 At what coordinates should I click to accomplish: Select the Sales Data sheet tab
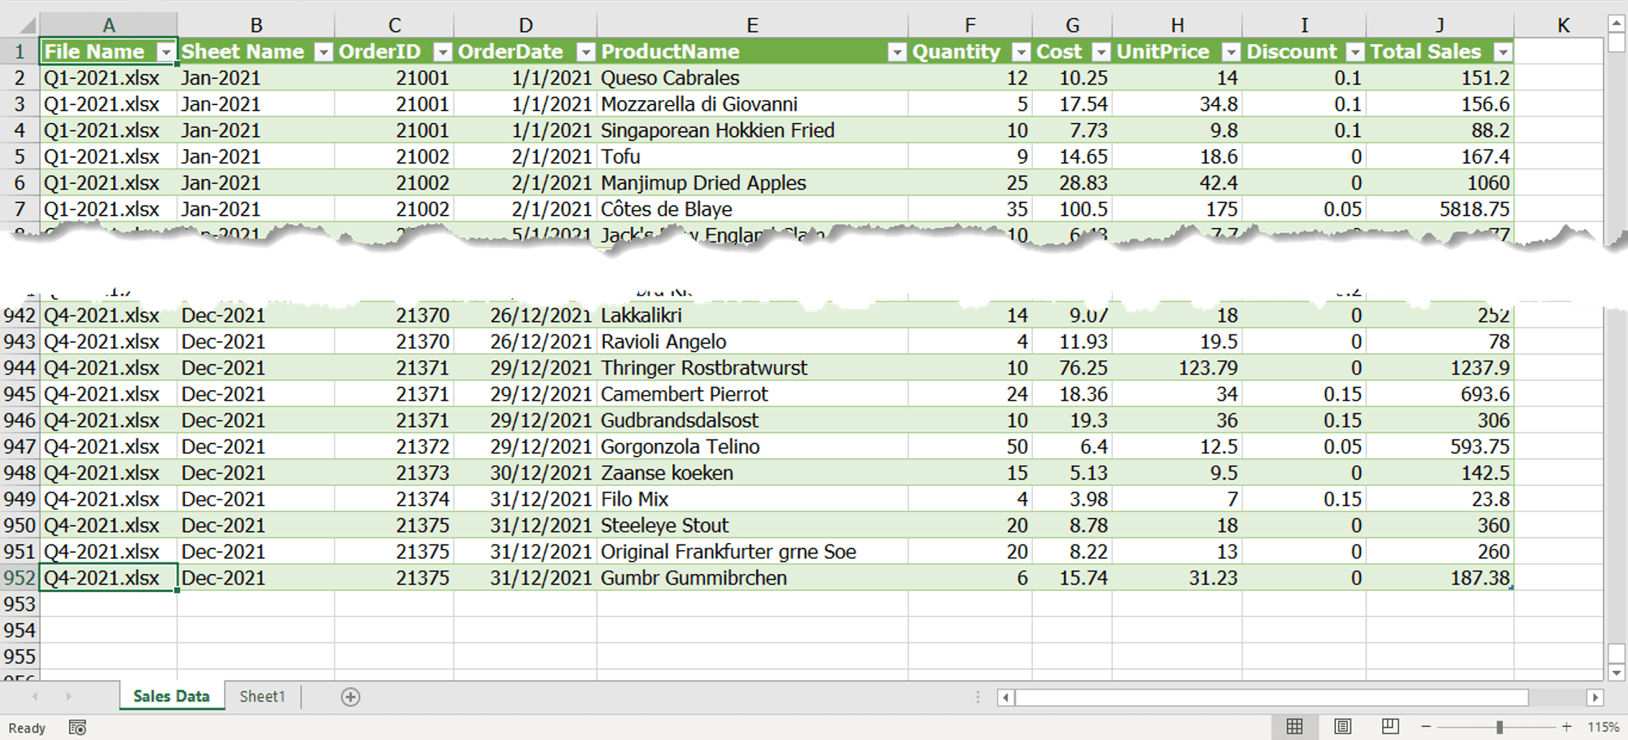coord(170,697)
